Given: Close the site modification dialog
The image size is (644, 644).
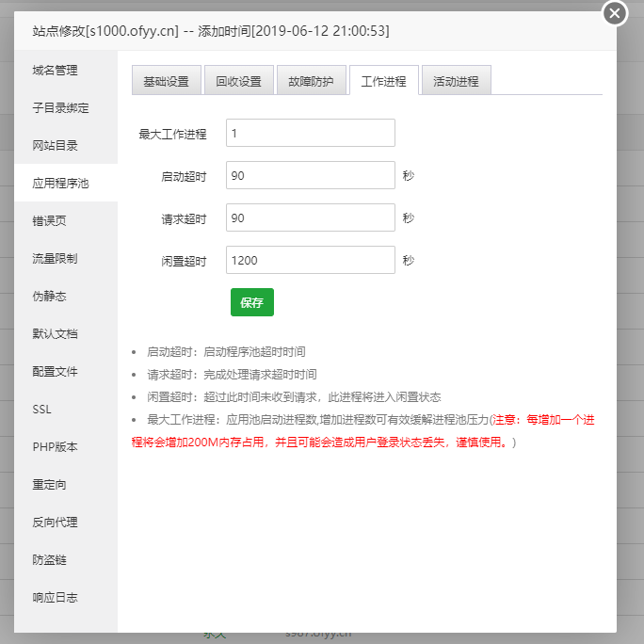Looking at the screenshot, I should click(x=615, y=13).
